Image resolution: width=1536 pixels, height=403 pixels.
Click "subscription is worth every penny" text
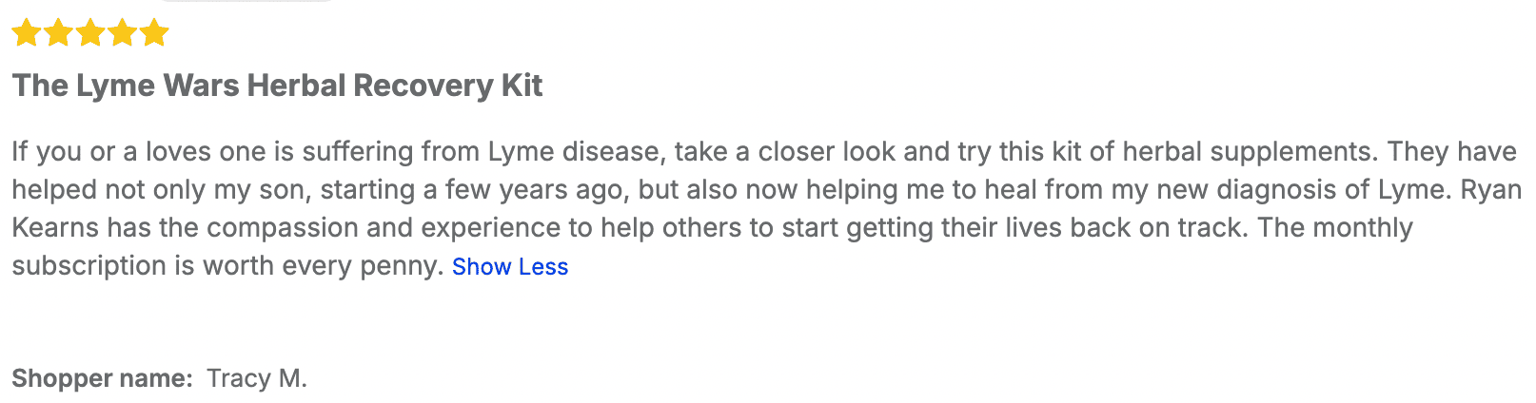227,266
